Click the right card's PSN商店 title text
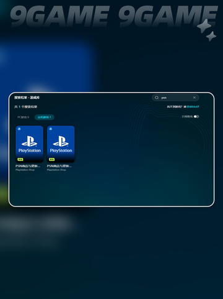Screen dimensions: 223x299 coord(59,166)
